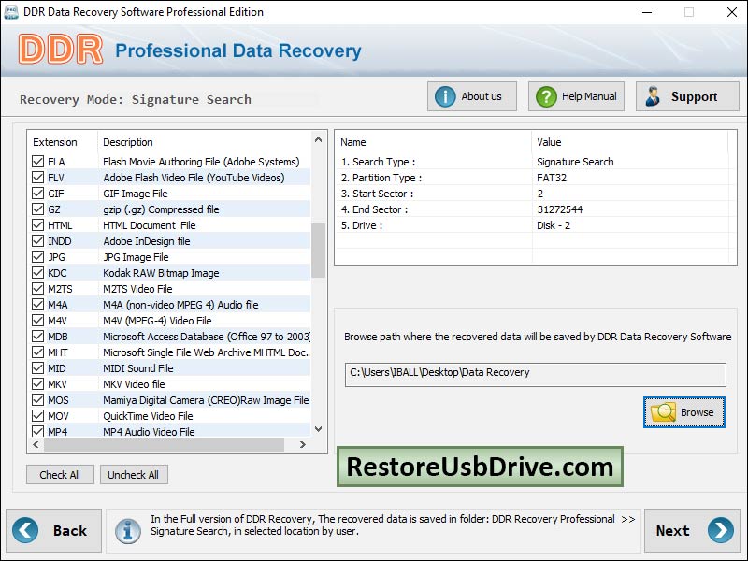Go Back to the previous step
The width and height of the screenshot is (748, 561).
tap(54, 530)
